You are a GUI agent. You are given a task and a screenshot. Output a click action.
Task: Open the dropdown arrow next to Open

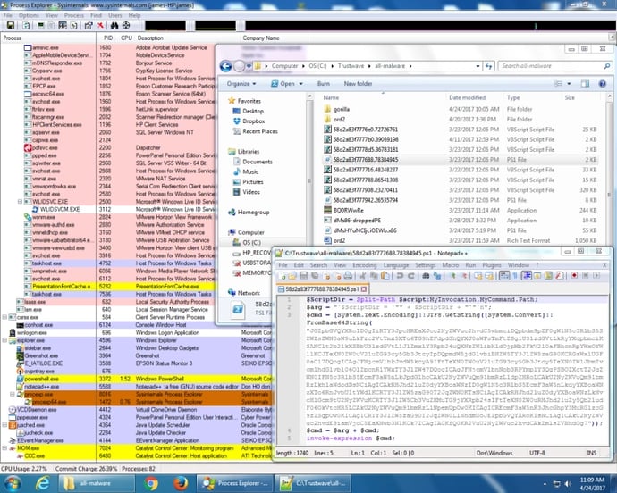coord(301,84)
